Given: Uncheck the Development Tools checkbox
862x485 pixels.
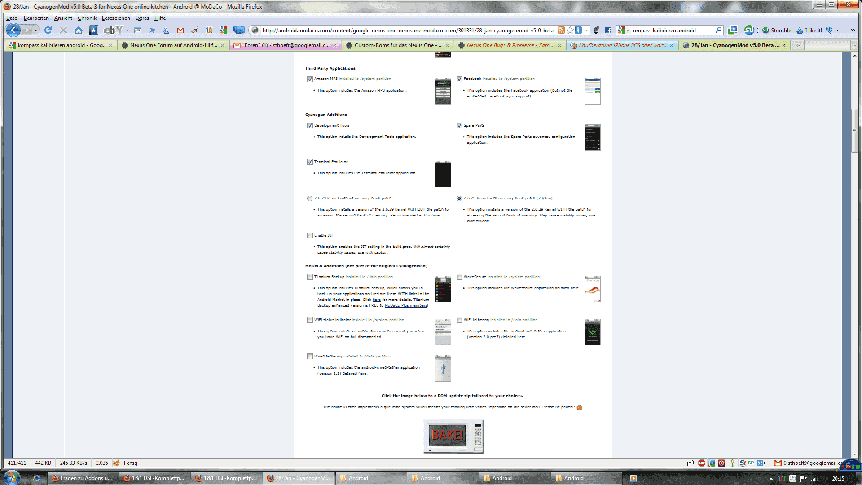Looking at the screenshot, I should (x=310, y=126).
